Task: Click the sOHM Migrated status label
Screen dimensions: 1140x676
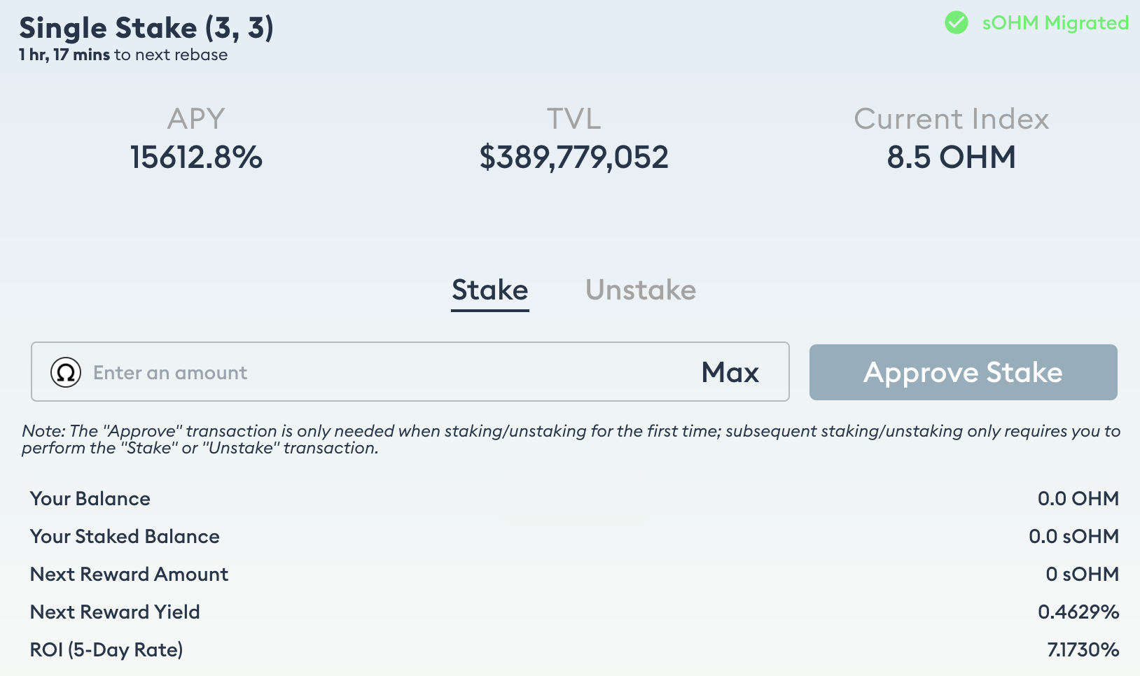Action: point(1055,23)
